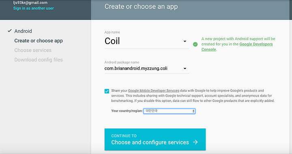Click Sign in as another user
The height and width of the screenshot is (154, 292).
coord(33,8)
